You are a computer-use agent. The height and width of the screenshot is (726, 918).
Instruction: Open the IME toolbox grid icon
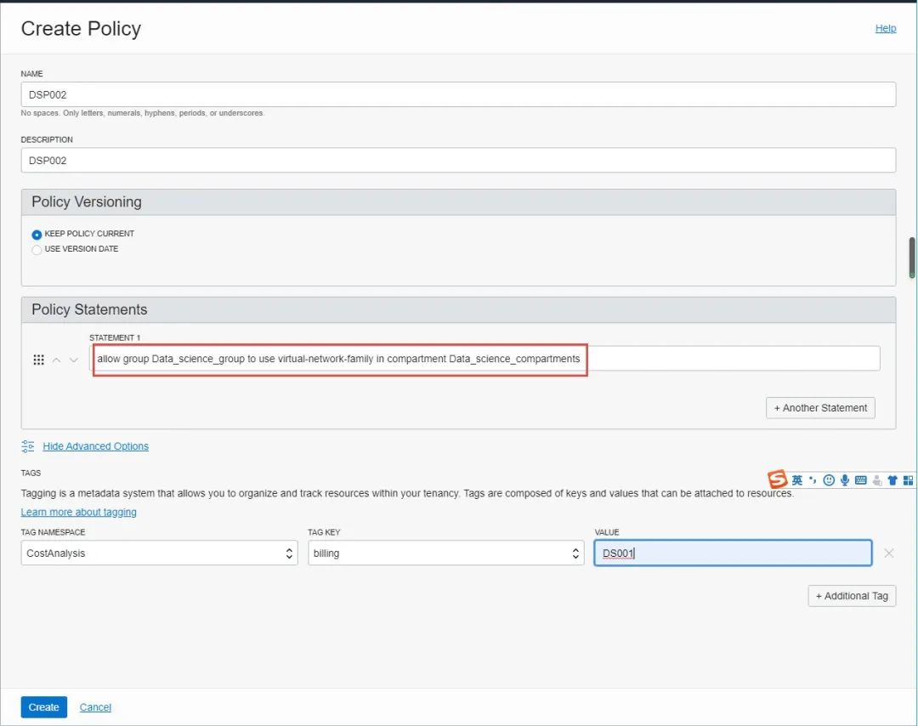908,480
